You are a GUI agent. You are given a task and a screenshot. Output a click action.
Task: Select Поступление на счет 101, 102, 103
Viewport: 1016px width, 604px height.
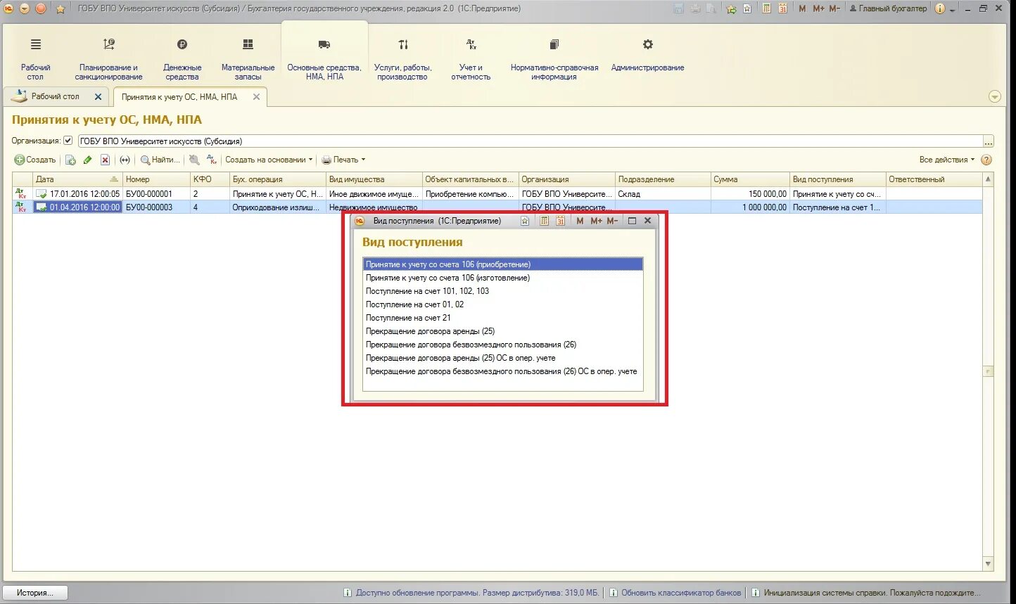click(502, 291)
